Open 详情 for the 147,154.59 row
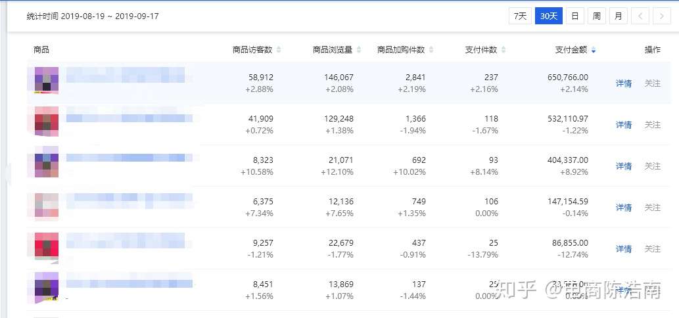679x318 pixels. tap(624, 208)
